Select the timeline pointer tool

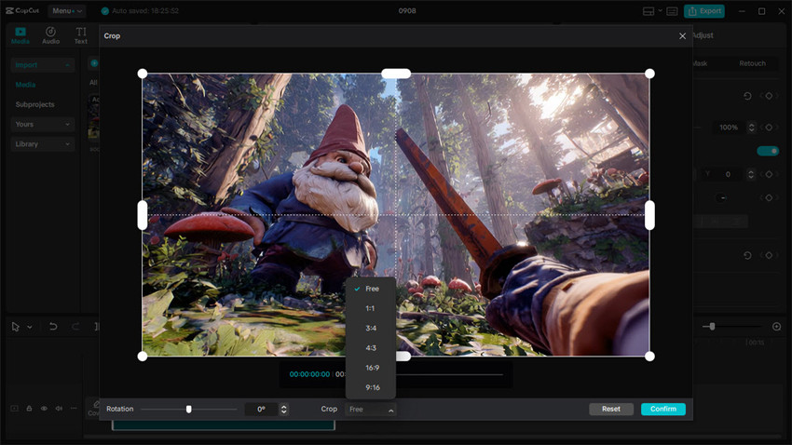pyautogui.click(x=16, y=327)
